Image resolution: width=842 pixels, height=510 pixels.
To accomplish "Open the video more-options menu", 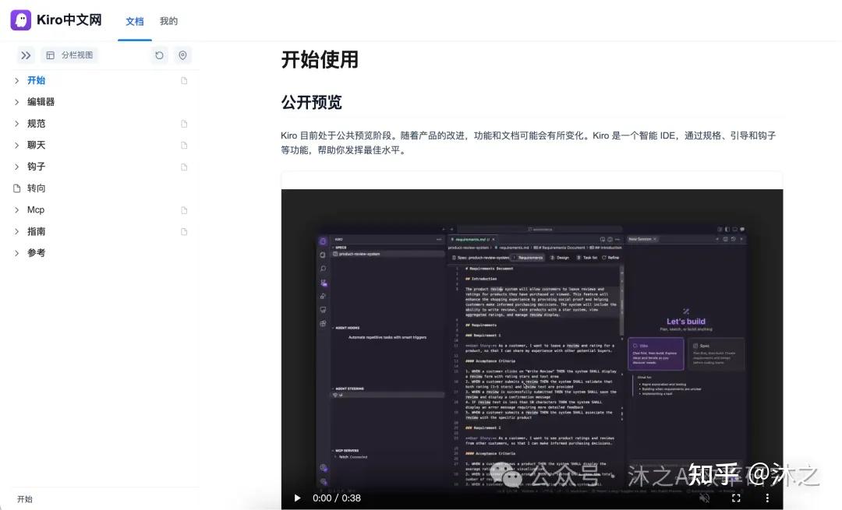I will coord(767,498).
